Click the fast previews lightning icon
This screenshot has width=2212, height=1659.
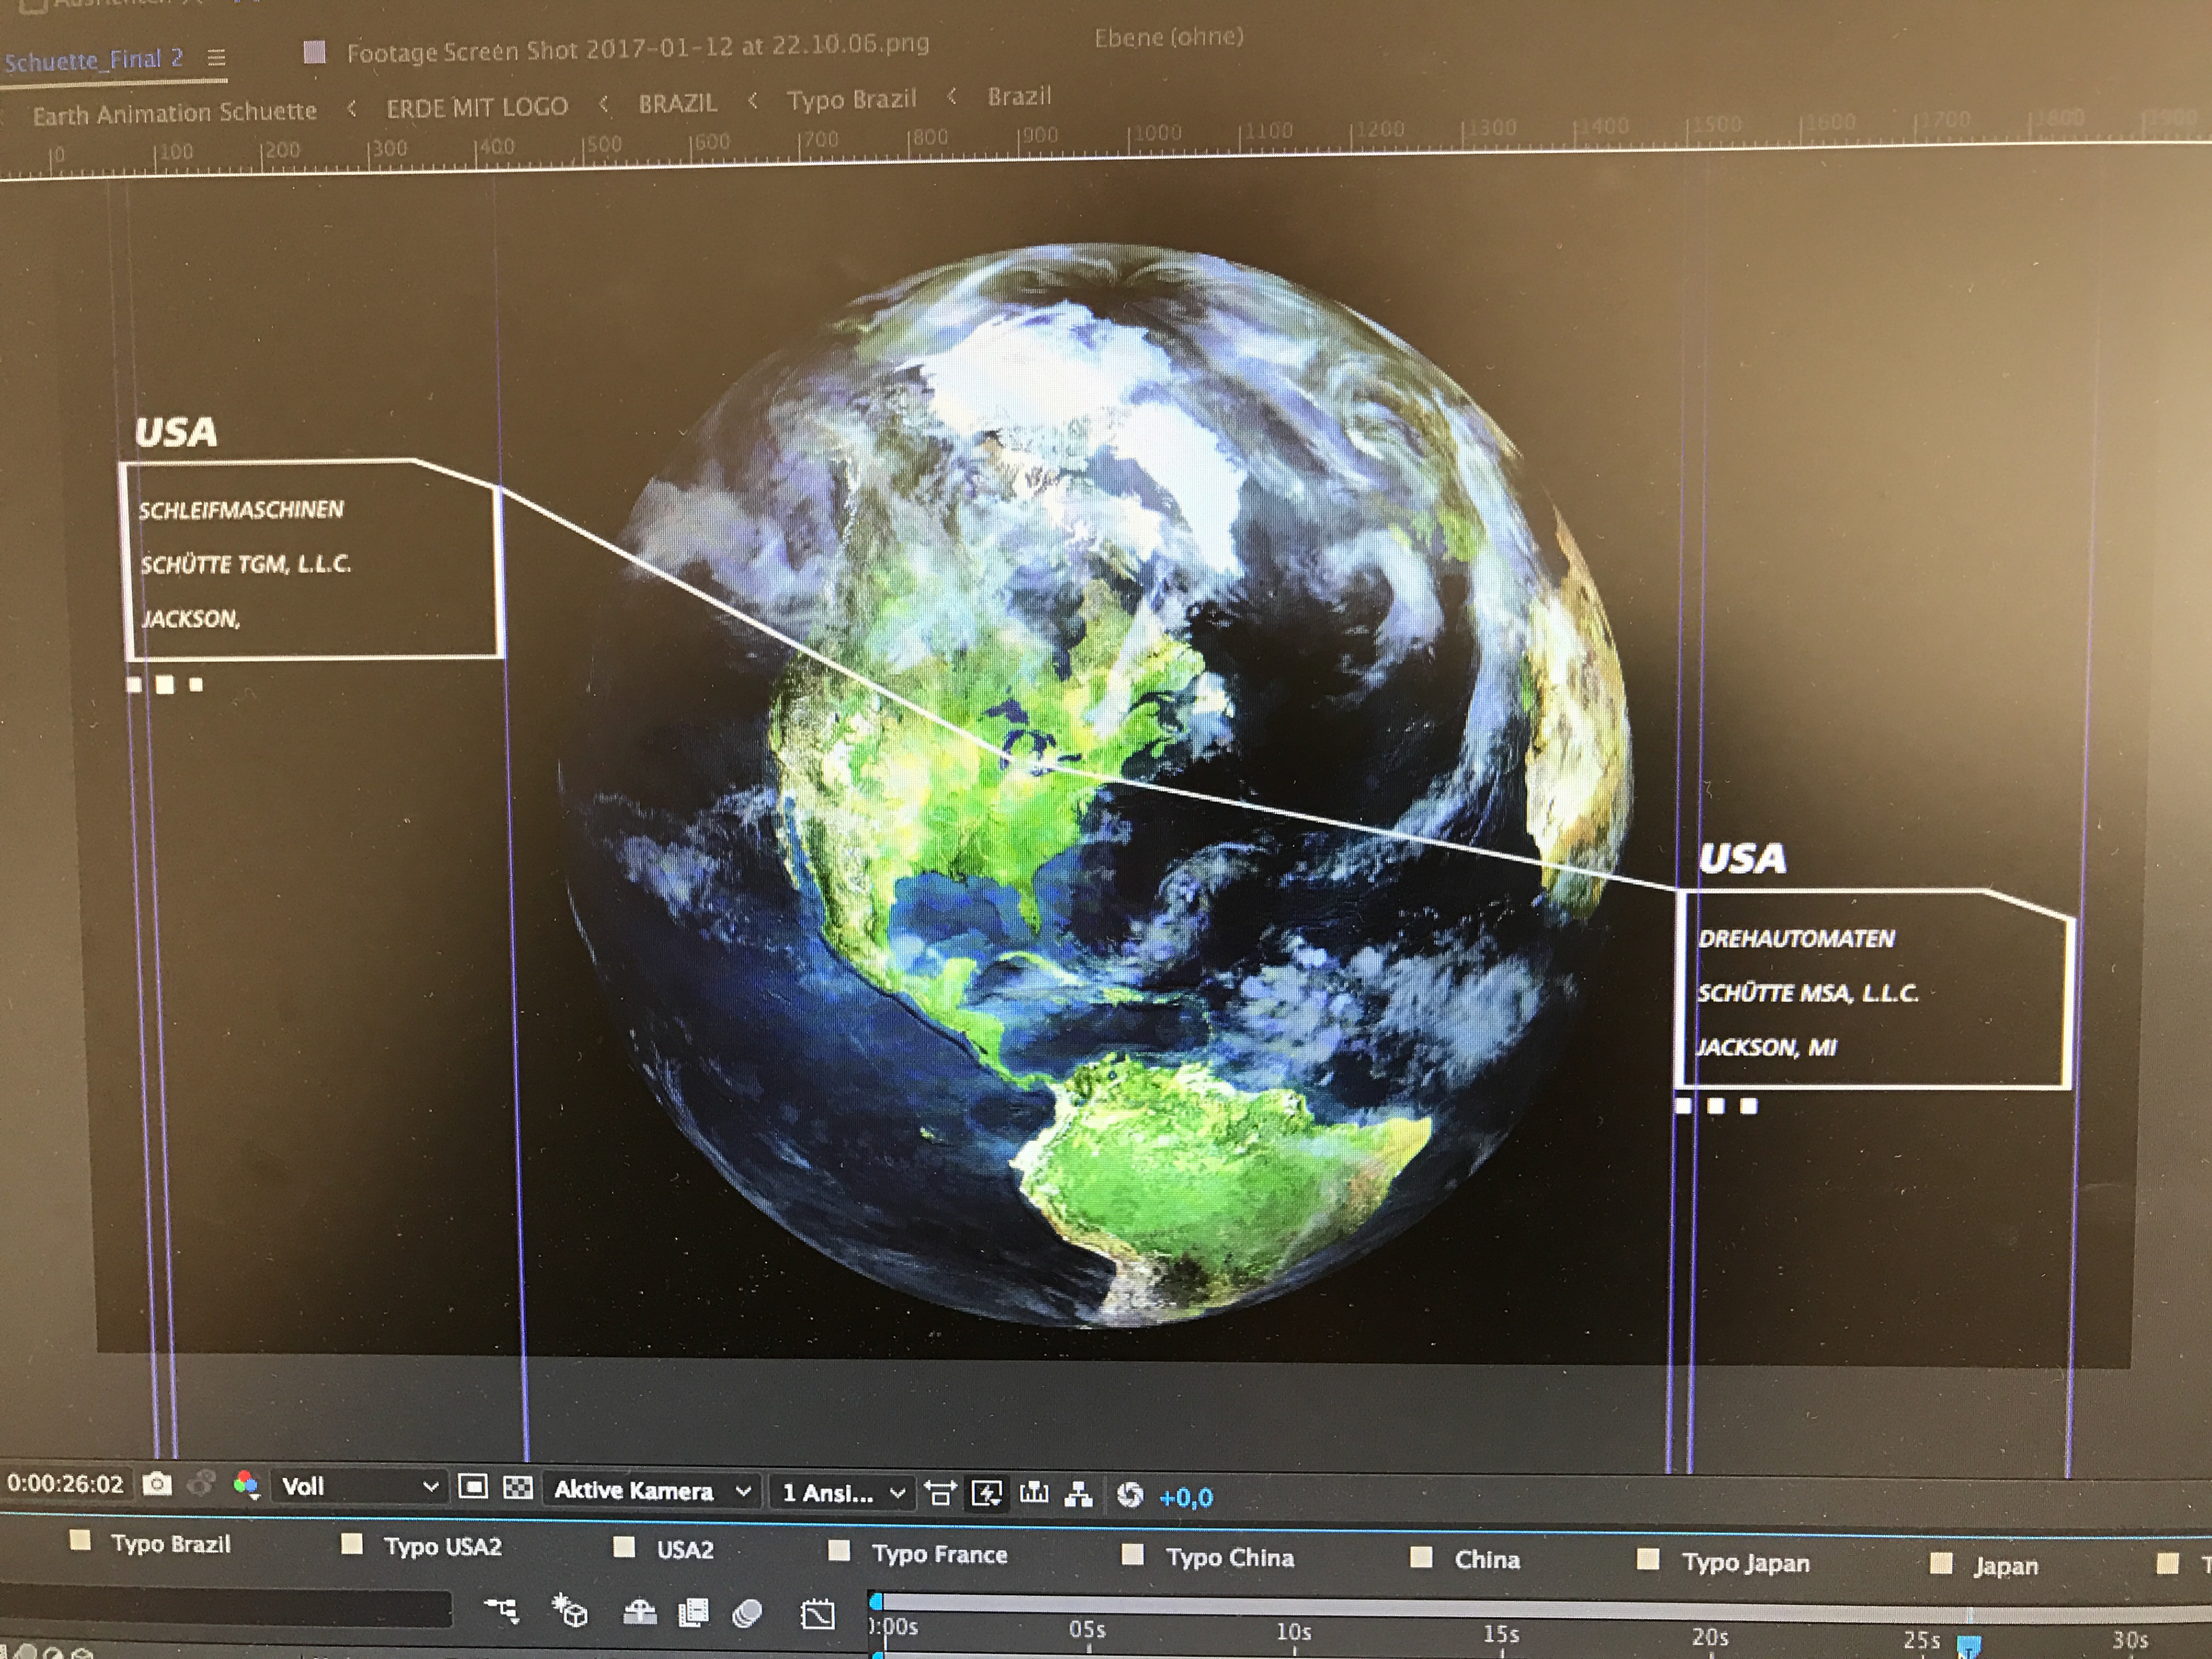pyautogui.click(x=986, y=1494)
